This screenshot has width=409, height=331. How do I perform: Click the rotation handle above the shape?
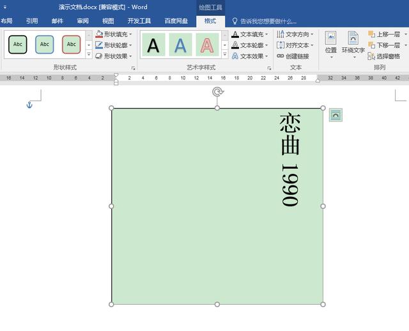(x=217, y=92)
